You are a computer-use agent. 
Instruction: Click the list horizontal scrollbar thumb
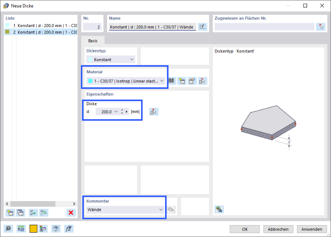point(33,203)
